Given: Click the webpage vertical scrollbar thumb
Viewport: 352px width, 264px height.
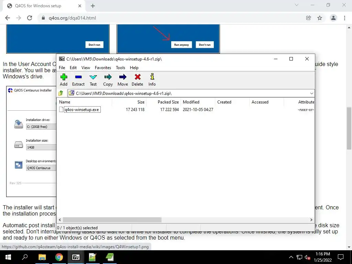Looking at the screenshot, I should click(x=349, y=128).
